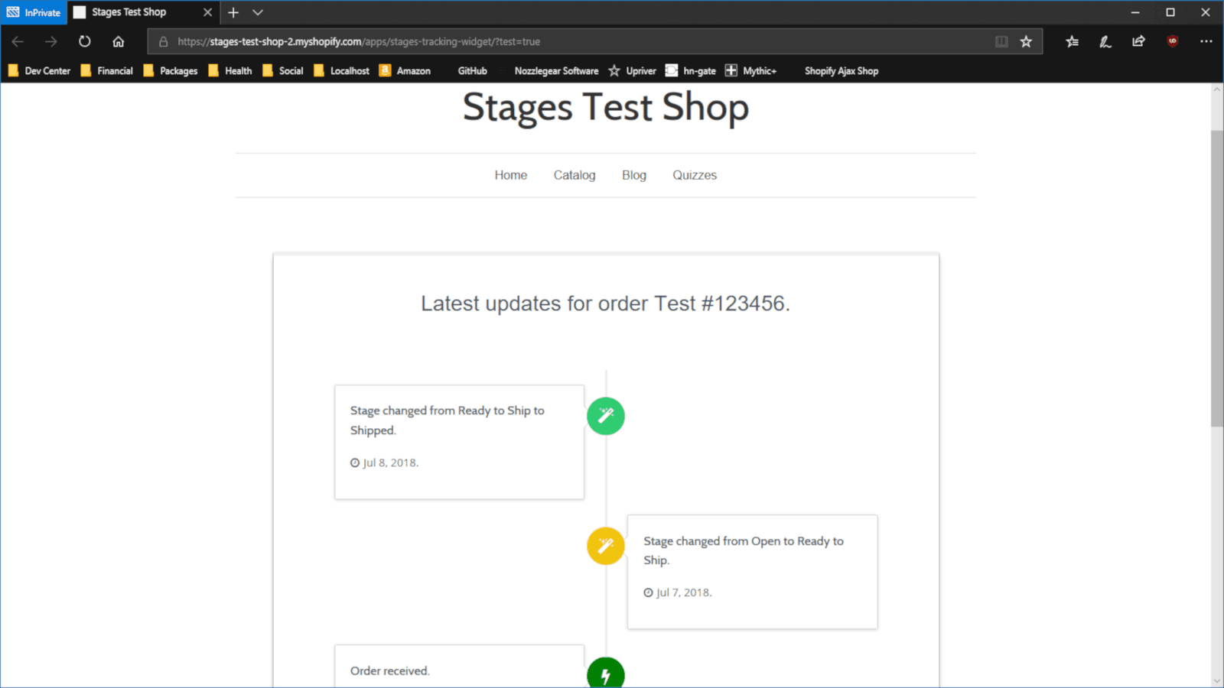Open Reading view from the address bar
This screenshot has height=688, width=1224.
coord(1002,41)
